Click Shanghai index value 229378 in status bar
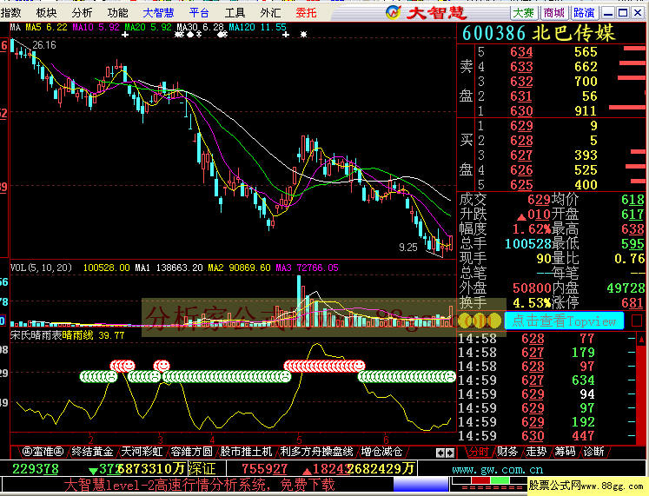Screen dimensions: 649x496 tap(36, 469)
